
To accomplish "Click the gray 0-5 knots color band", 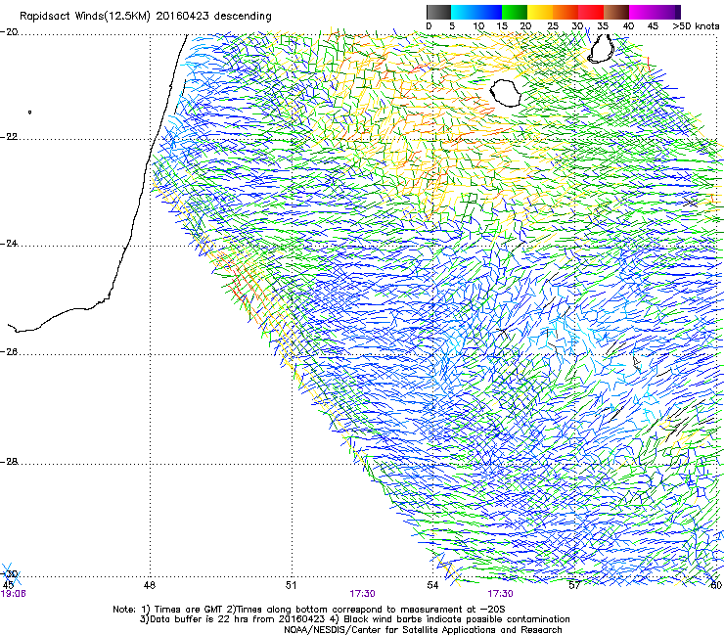I will [x=438, y=12].
